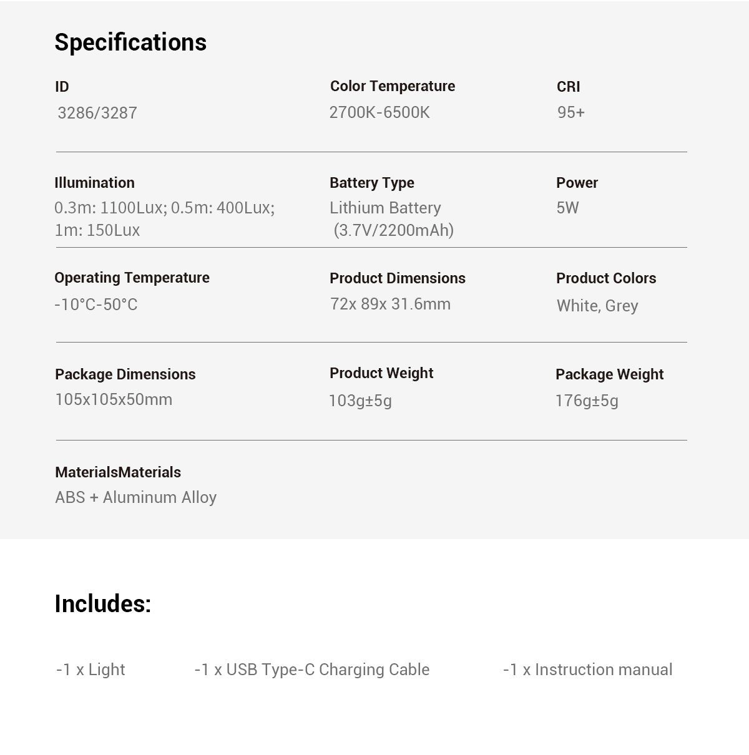
Task: Click the White, Grey colors text
Action: tap(597, 306)
